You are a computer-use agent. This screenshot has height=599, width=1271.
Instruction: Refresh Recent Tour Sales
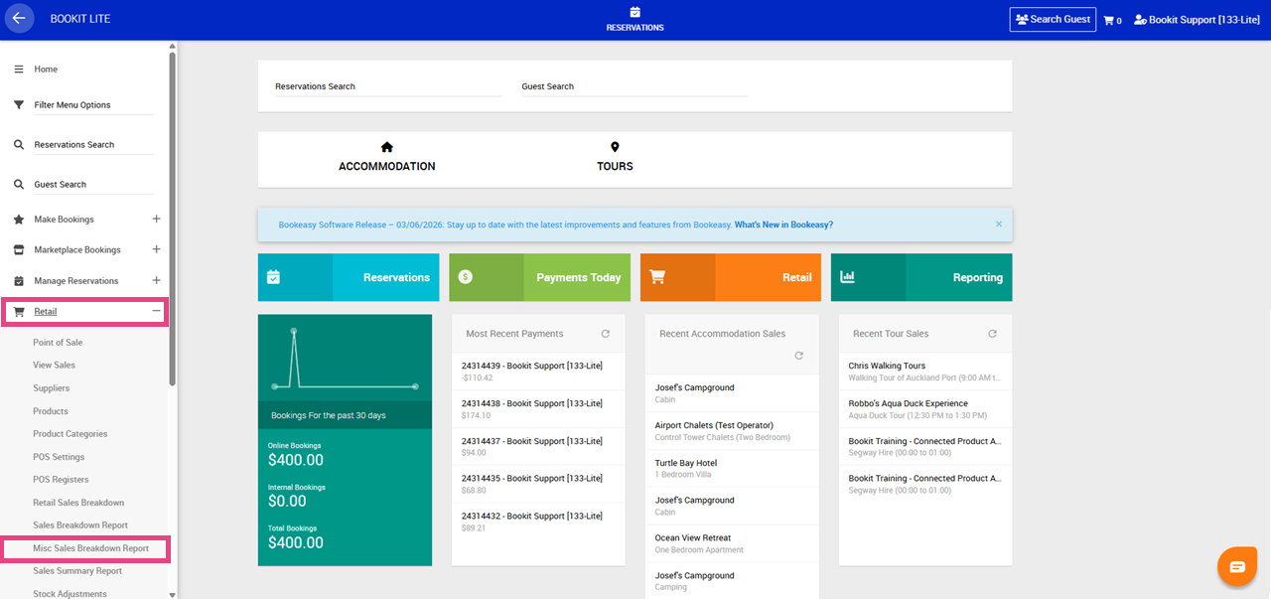coord(992,334)
